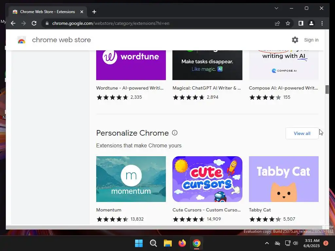335x251 pixels.
Task: Open the Chrome side panel
Action: click(301, 23)
